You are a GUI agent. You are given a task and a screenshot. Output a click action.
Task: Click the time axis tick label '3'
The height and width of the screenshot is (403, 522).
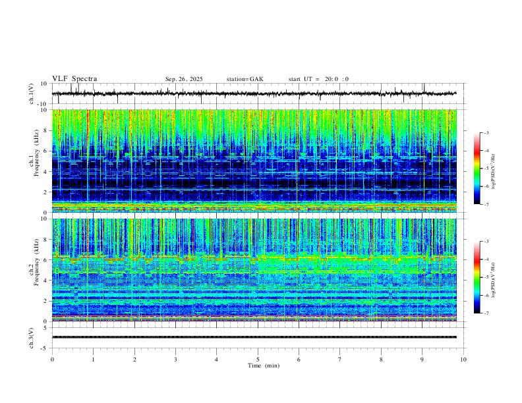coord(175,360)
